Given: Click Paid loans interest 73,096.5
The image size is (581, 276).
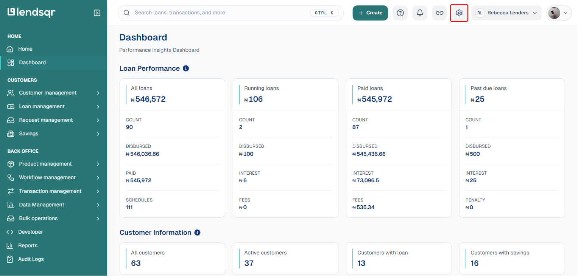Looking at the screenshot, I should 366,181.
